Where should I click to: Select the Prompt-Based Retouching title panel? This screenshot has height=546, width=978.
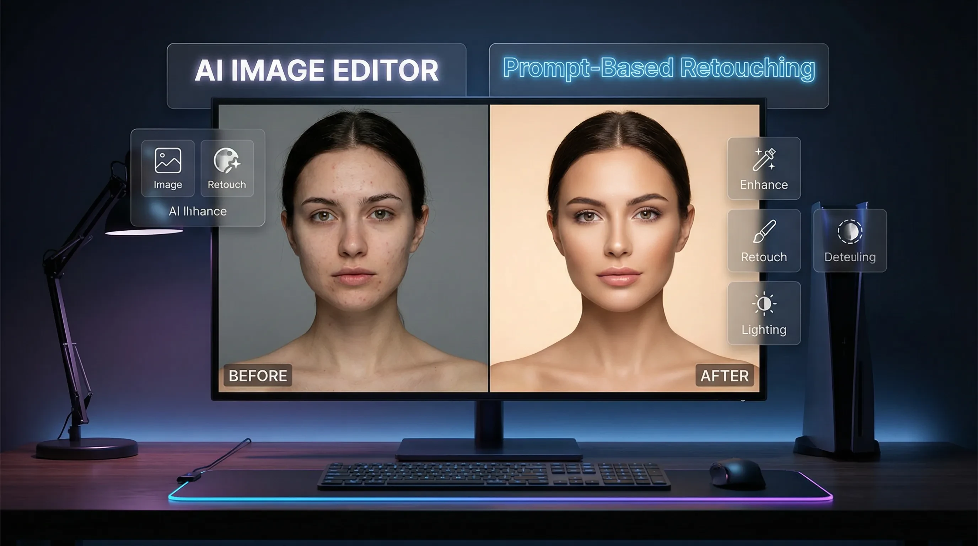(659, 69)
